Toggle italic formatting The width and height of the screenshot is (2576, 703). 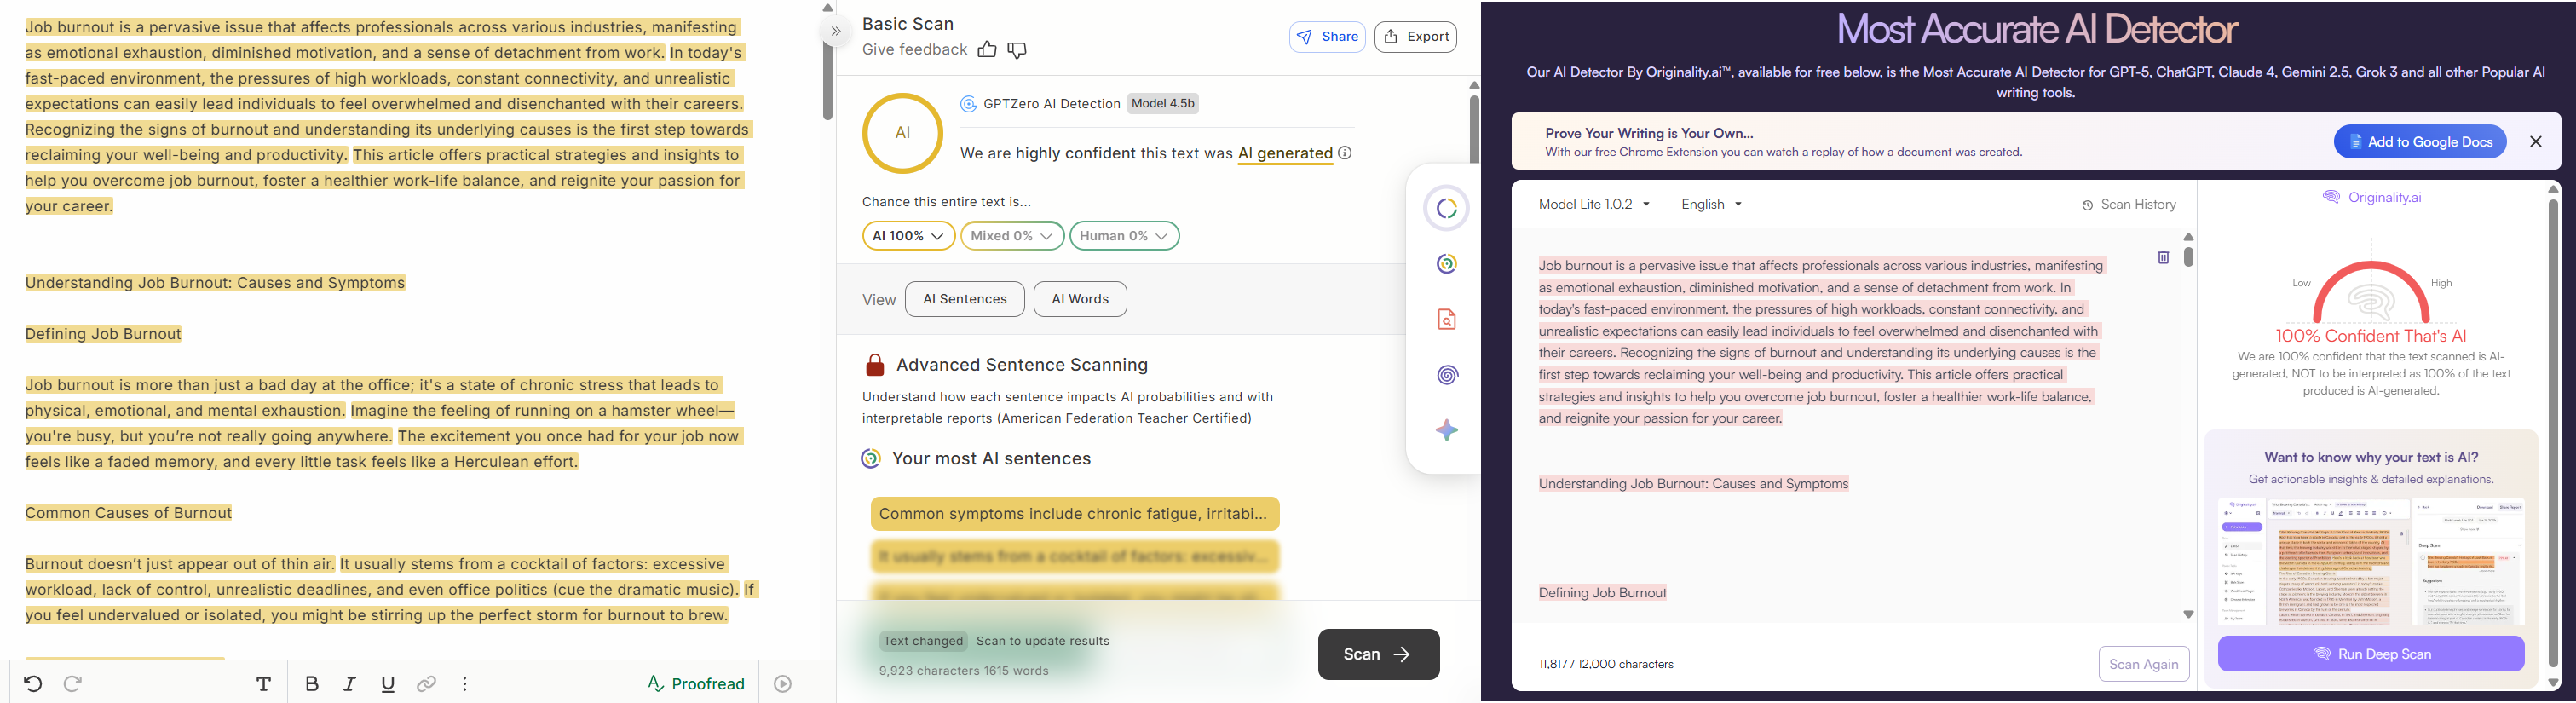click(350, 684)
